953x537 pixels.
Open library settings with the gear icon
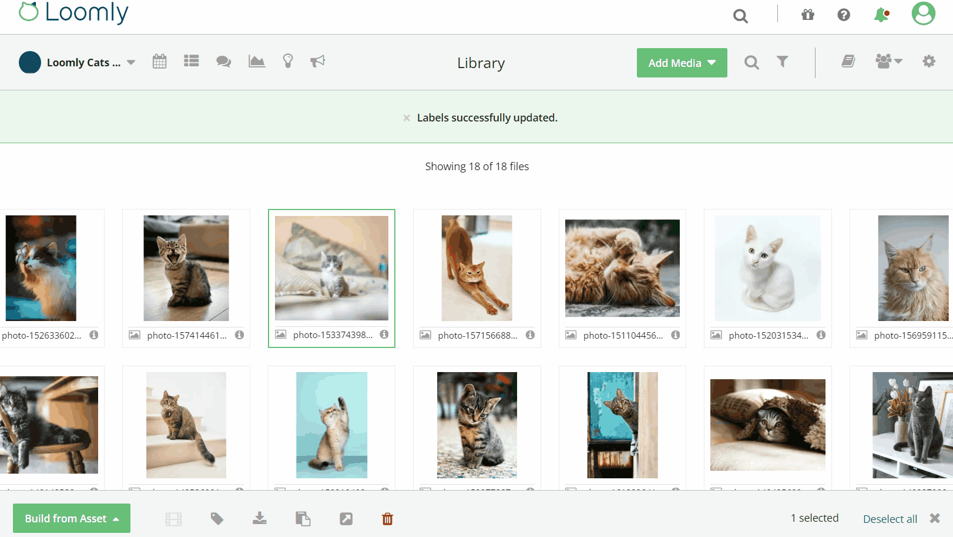(929, 61)
